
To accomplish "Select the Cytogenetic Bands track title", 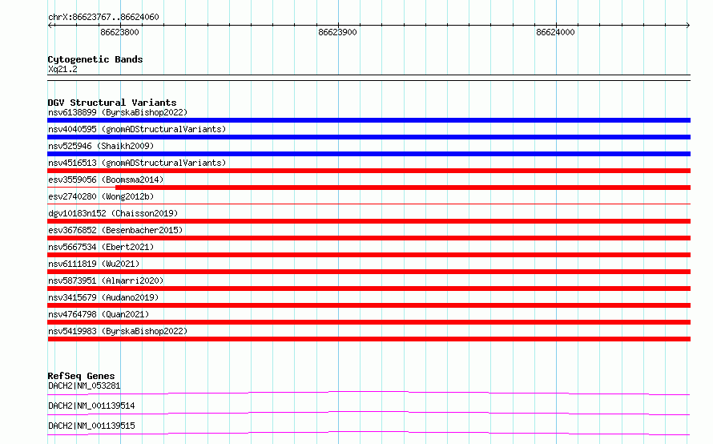I will click(x=95, y=59).
